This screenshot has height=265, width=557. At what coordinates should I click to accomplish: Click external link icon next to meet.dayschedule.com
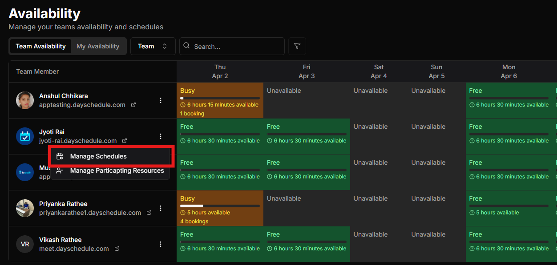click(x=117, y=249)
